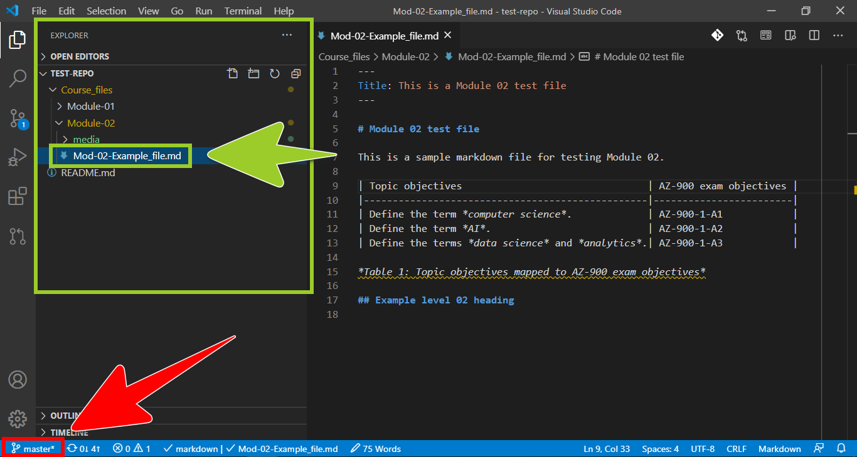Screen dimensions: 857x457
Task: Open the Selection menu
Action: pos(107,11)
